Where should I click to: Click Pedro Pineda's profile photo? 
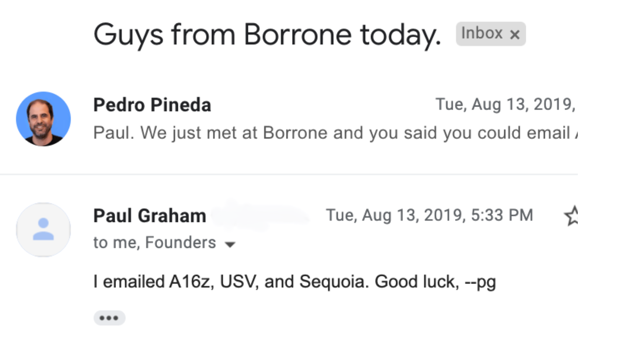(x=43, y=119)
